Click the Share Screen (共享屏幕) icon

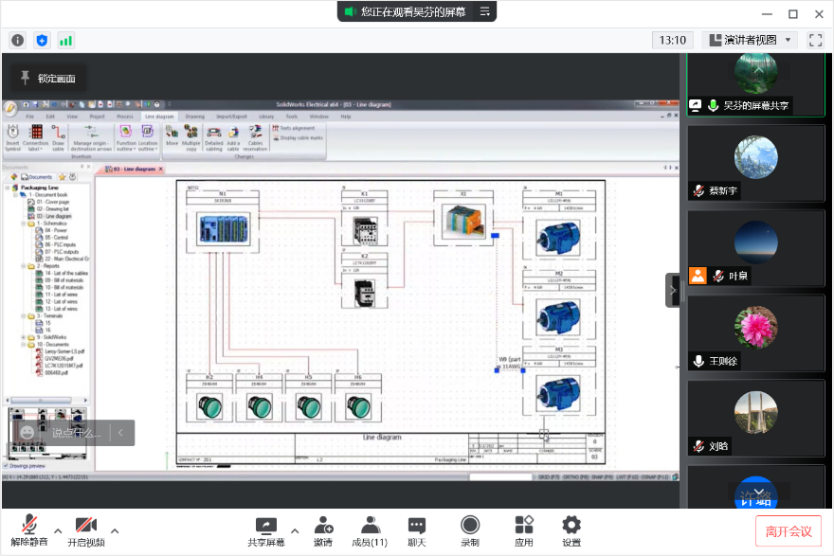click(265, 526)
